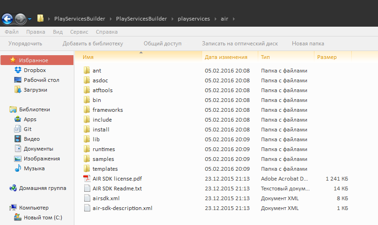This screenshot has width=378, height=225.
Task: Open the Вид menu
Action: tap(58, 32)
